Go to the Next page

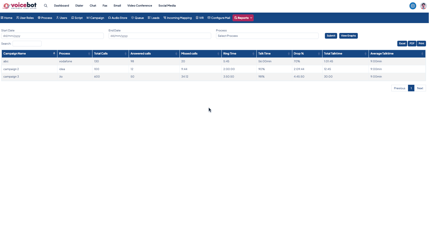420,88
